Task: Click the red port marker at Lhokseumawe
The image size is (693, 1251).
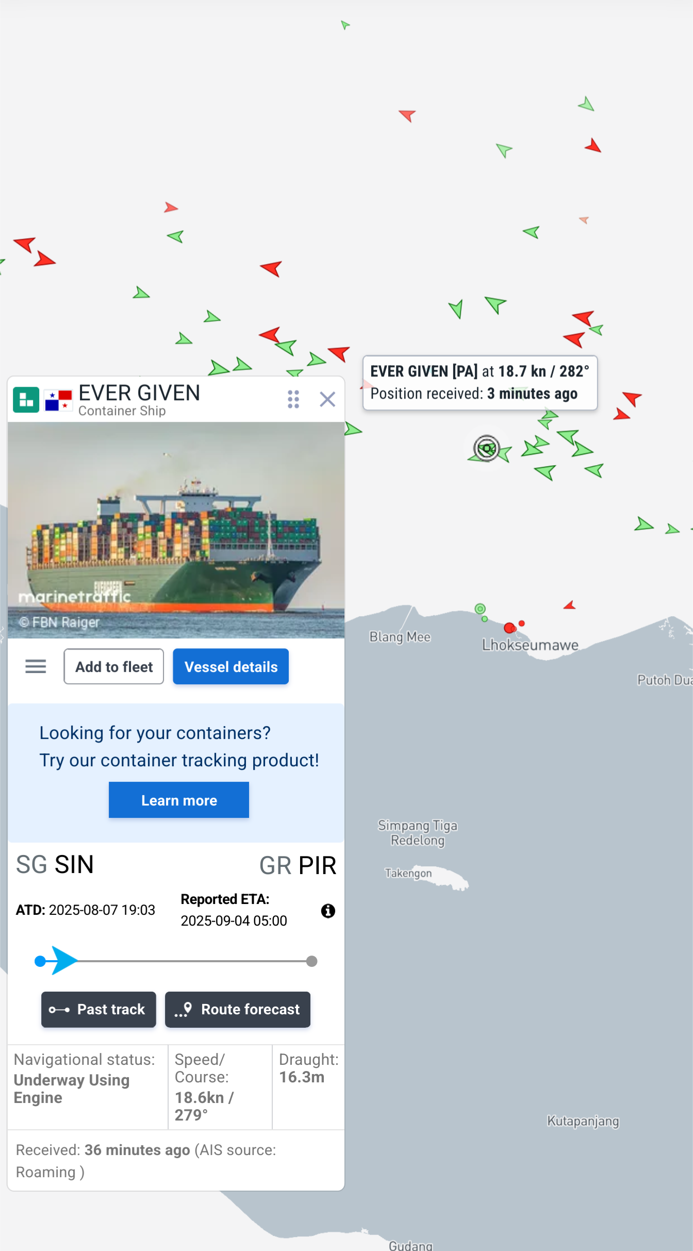Action: [509, 628]
